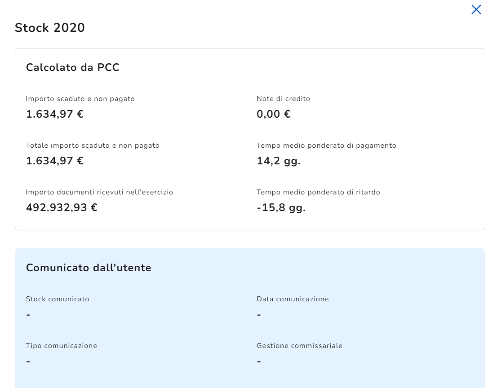
Task: Click the Tempo medio ponderato di pagamento label
Action: [x=326, y=145]
